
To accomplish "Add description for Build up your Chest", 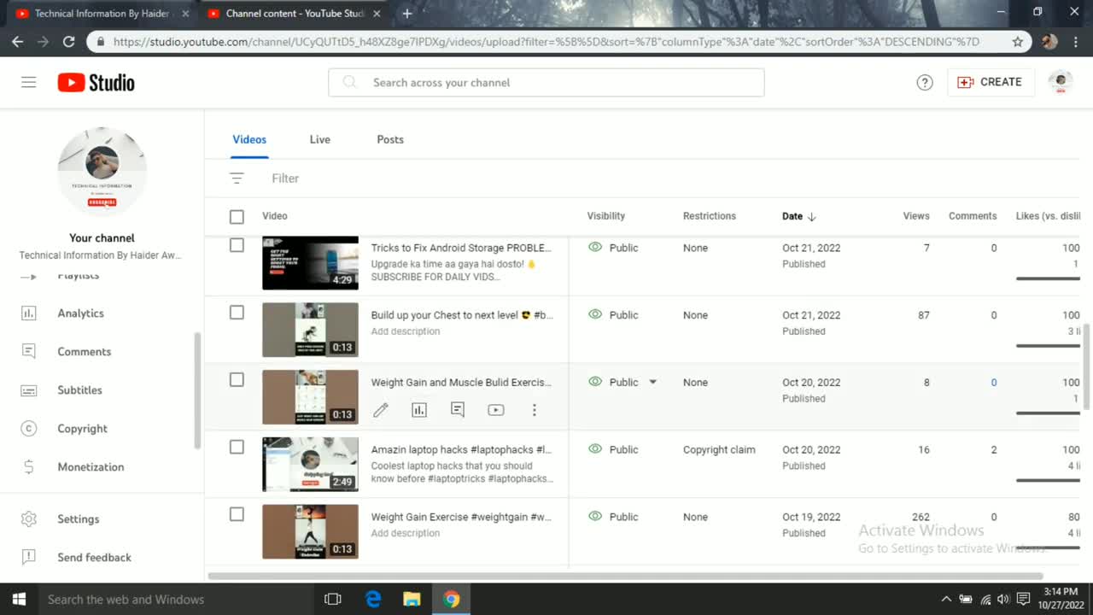I will [x=406, y=331].
